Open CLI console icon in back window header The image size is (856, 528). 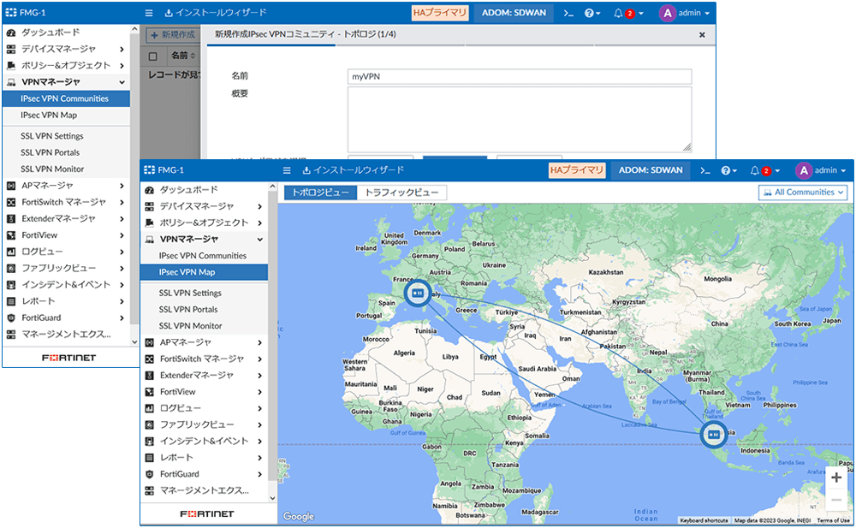(568, 13)
